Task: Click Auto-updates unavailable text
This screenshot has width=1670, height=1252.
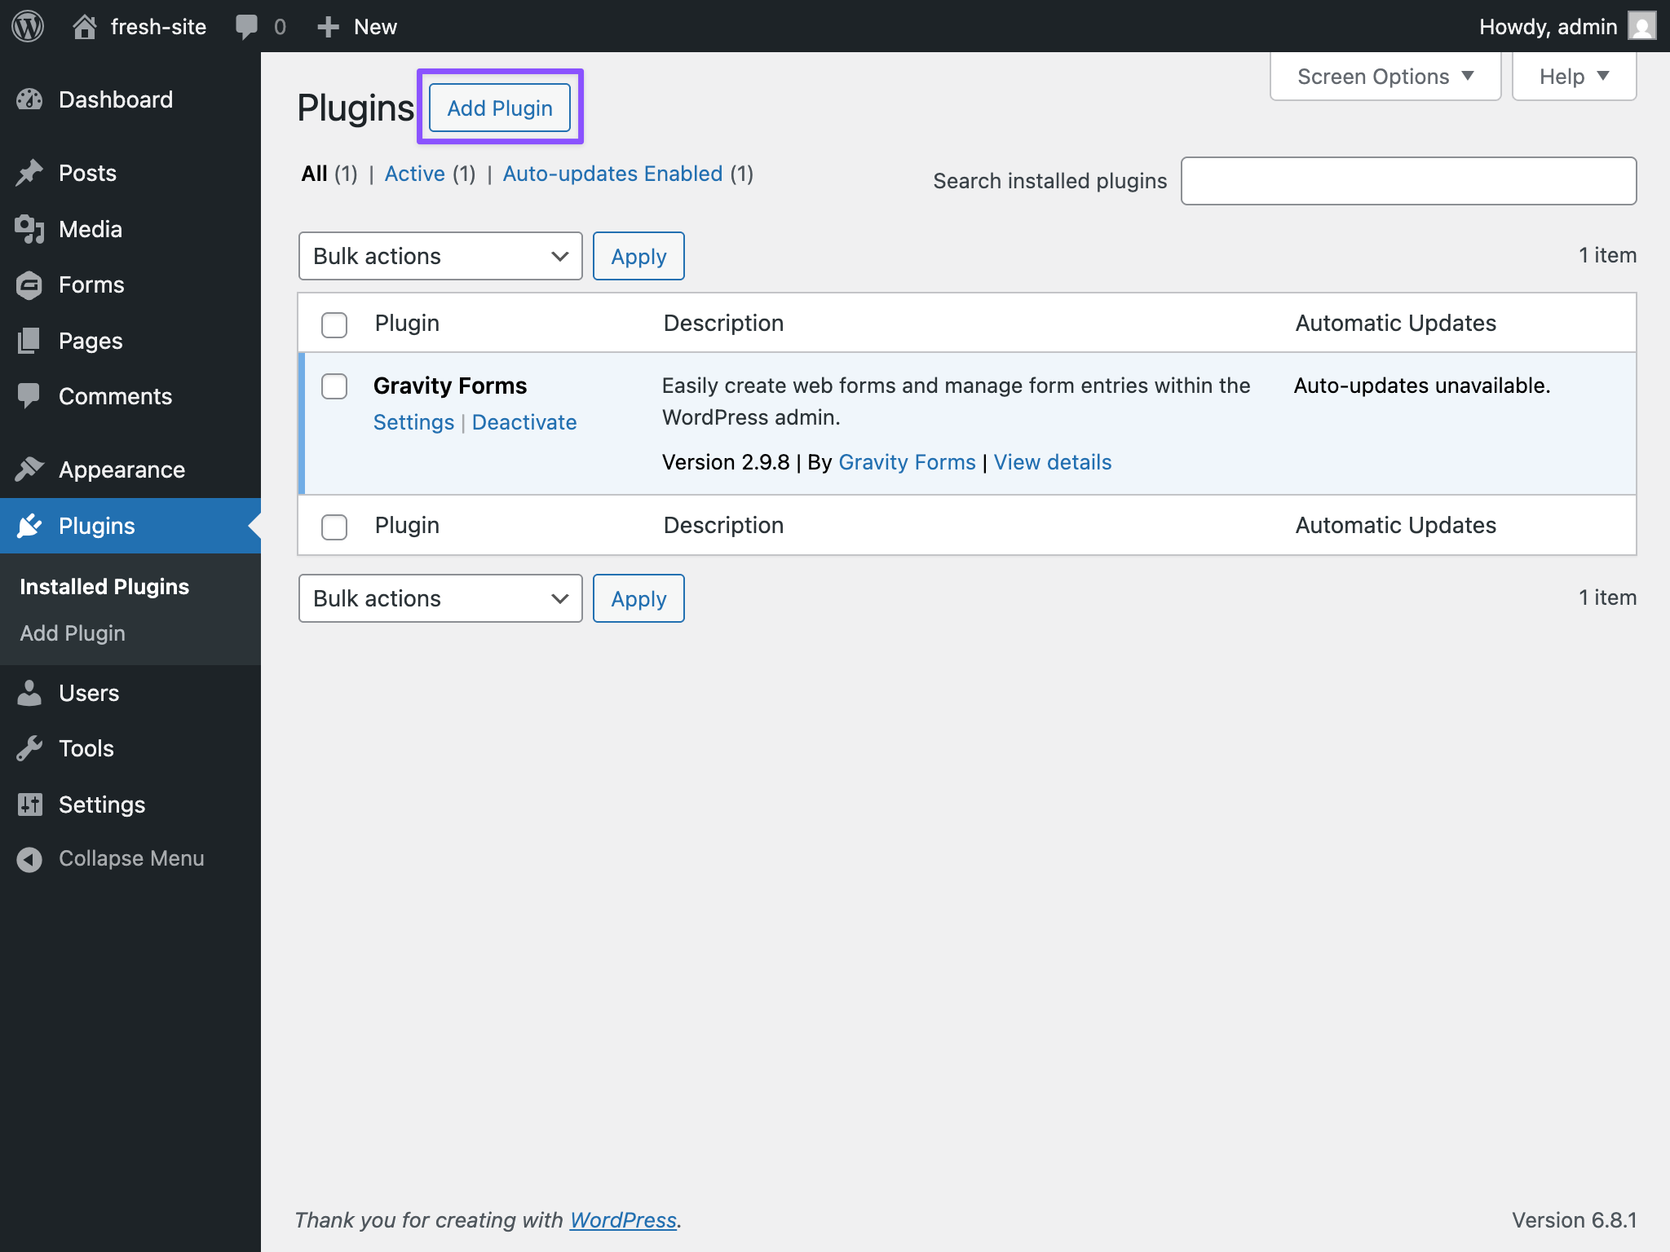Action: [x=1422, y=386]
